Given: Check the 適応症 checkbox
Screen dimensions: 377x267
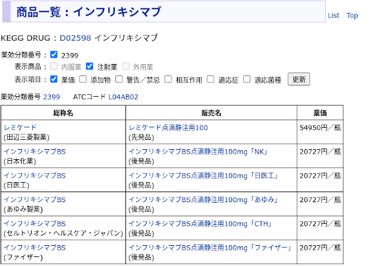Looking at the screenshot, I should [x=211, y=79].
